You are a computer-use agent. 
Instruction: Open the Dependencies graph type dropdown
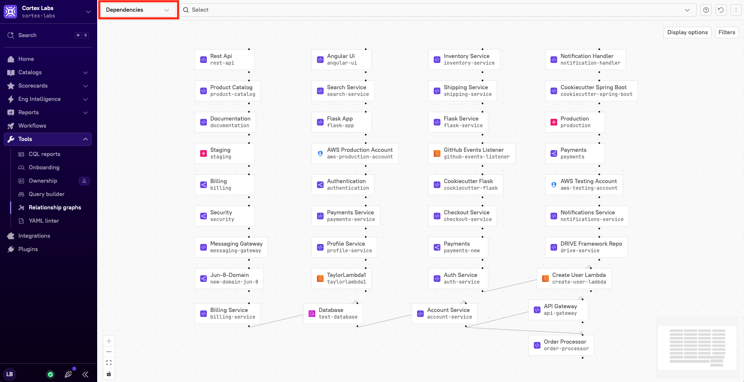click(x=138, y=10)
